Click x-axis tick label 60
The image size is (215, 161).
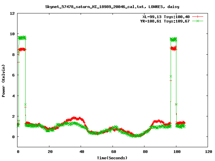(114, 152)
